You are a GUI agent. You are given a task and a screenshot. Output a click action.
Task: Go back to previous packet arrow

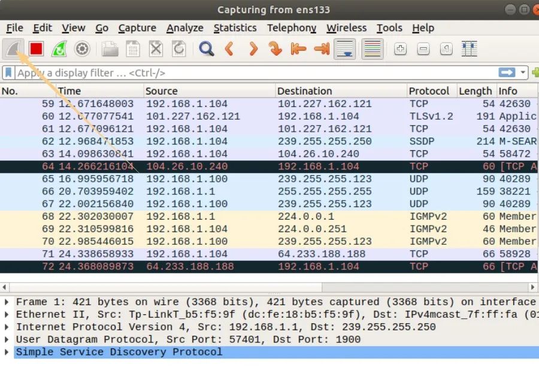[229, 49]
